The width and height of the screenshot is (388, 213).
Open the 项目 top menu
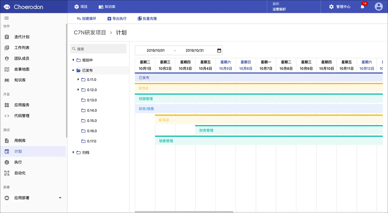(x=81, y=7)
